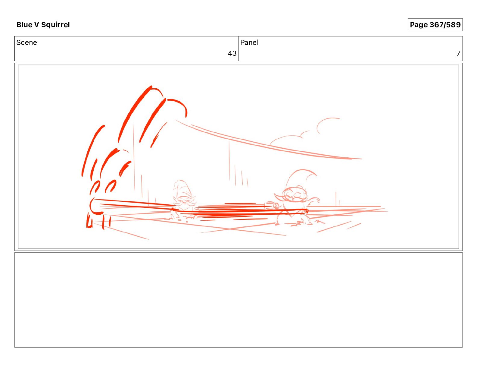The image size is (477, 369).
Task: Click the scene number '43'
Action: 232,53
